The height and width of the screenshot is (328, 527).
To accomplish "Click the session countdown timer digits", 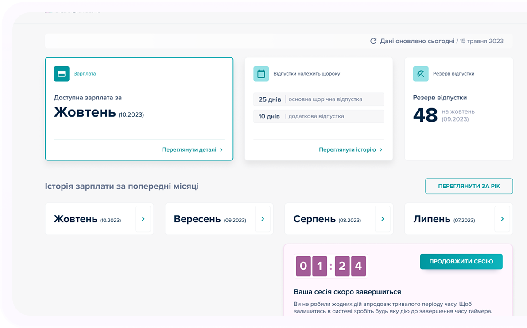I will tap(331, 266).
